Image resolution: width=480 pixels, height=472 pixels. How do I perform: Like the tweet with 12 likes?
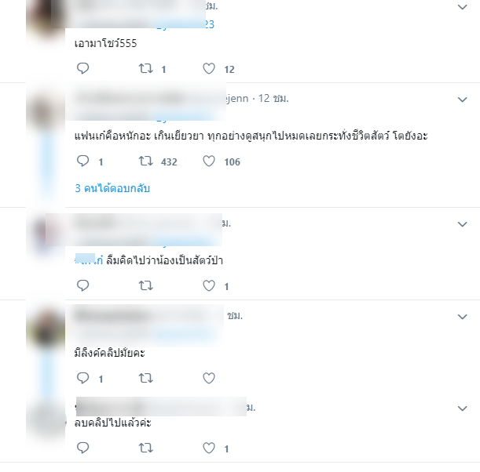[x=209, y=68]
